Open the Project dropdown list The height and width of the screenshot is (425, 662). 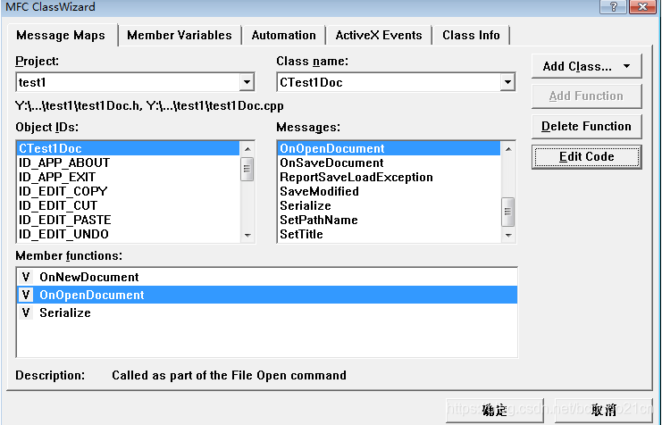click(x=247, y=82)
